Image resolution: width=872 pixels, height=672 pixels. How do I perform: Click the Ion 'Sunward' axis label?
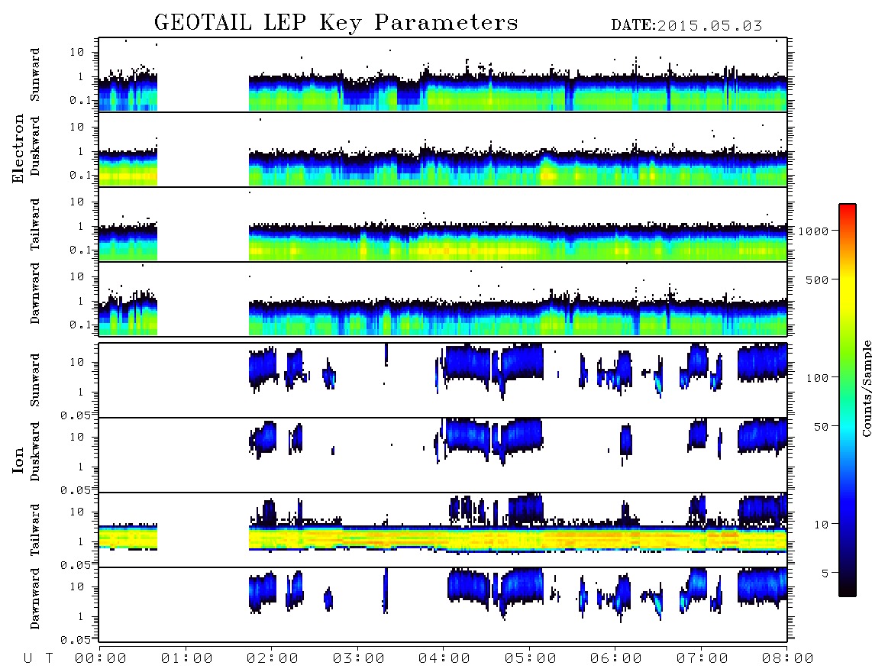(34, 380)
